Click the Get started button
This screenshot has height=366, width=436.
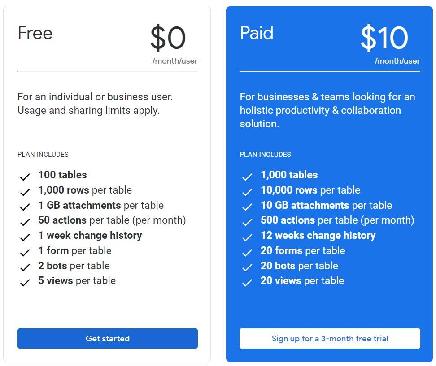click(108, 339)
